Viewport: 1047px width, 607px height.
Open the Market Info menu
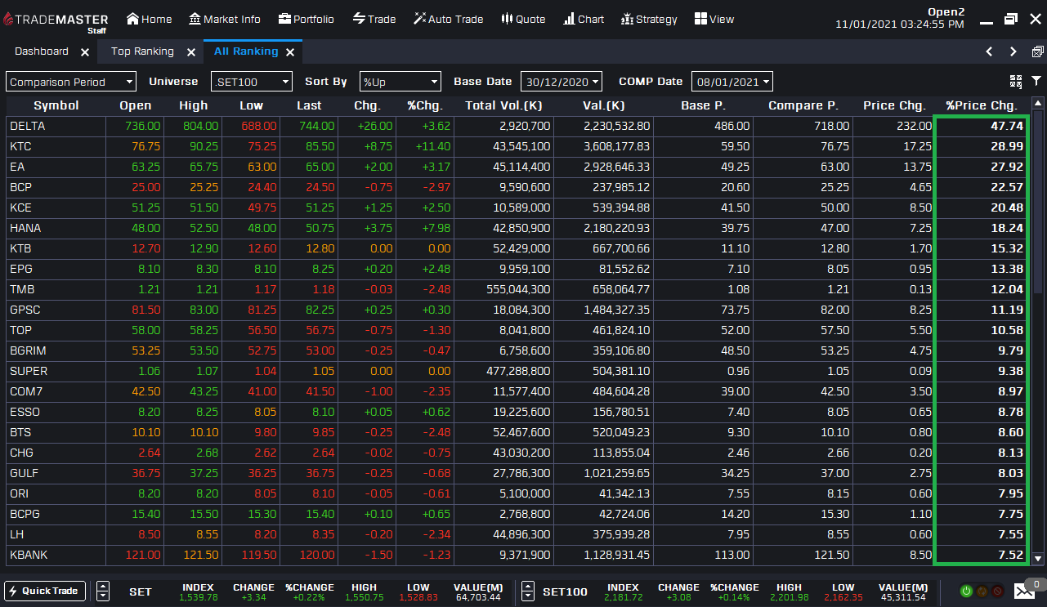(225, 19)
